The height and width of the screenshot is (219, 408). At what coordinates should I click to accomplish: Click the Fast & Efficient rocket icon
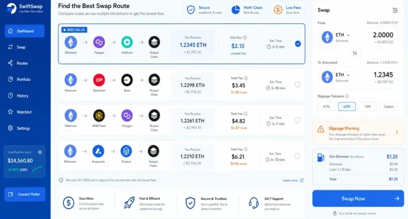129,203
